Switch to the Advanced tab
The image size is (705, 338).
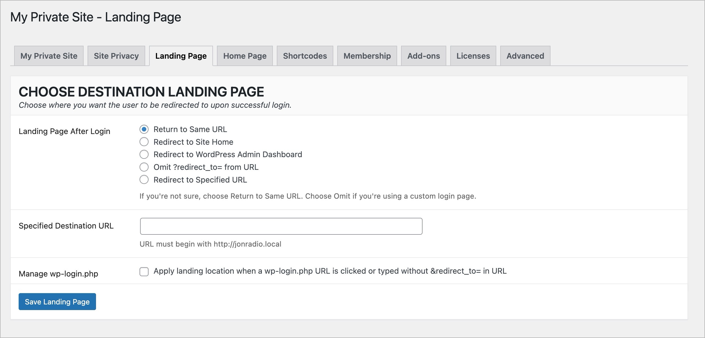pyautogui.click(x=525, y=56)
